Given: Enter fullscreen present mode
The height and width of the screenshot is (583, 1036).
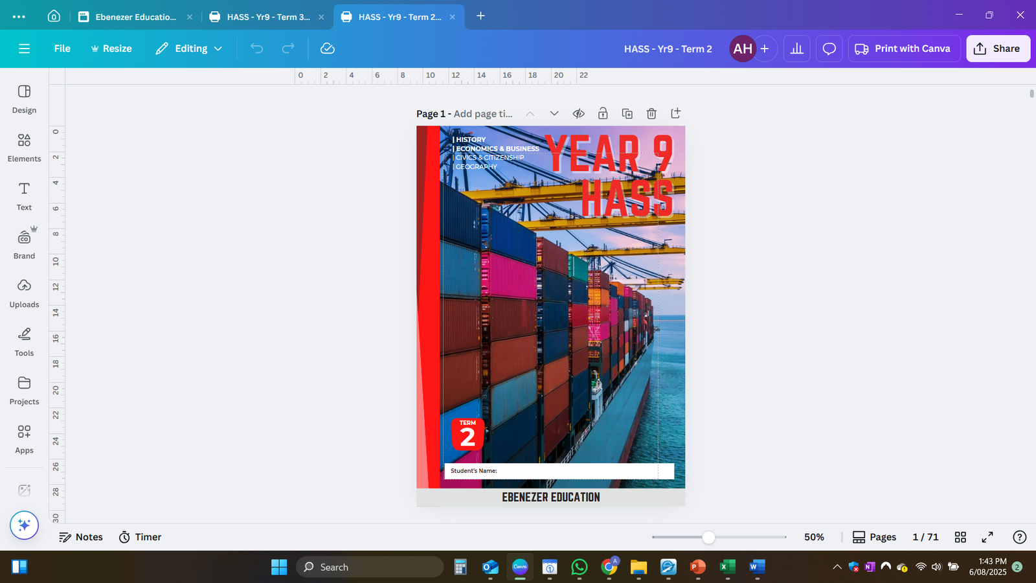Looking at the screenshot, I should coord(987,537).
